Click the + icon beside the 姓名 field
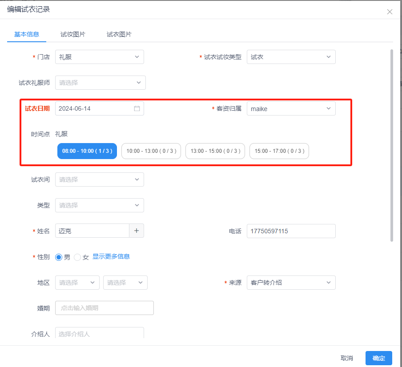 tap(137, 231)
